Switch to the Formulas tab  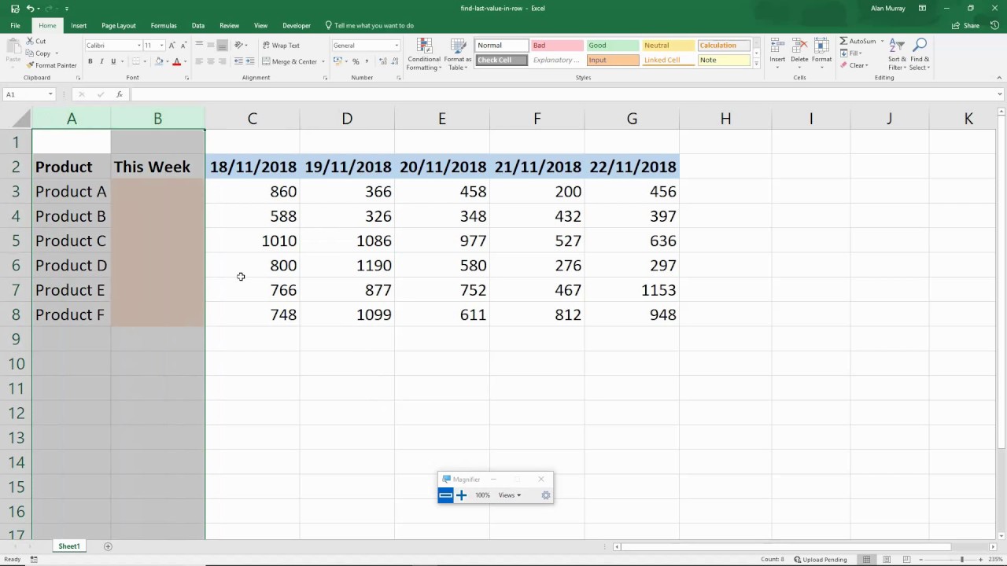164,25
